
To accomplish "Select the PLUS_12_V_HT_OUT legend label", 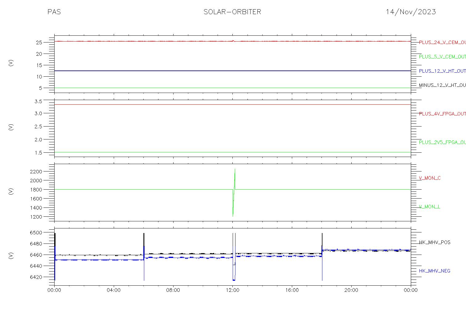I will click(x=442, y=71).
